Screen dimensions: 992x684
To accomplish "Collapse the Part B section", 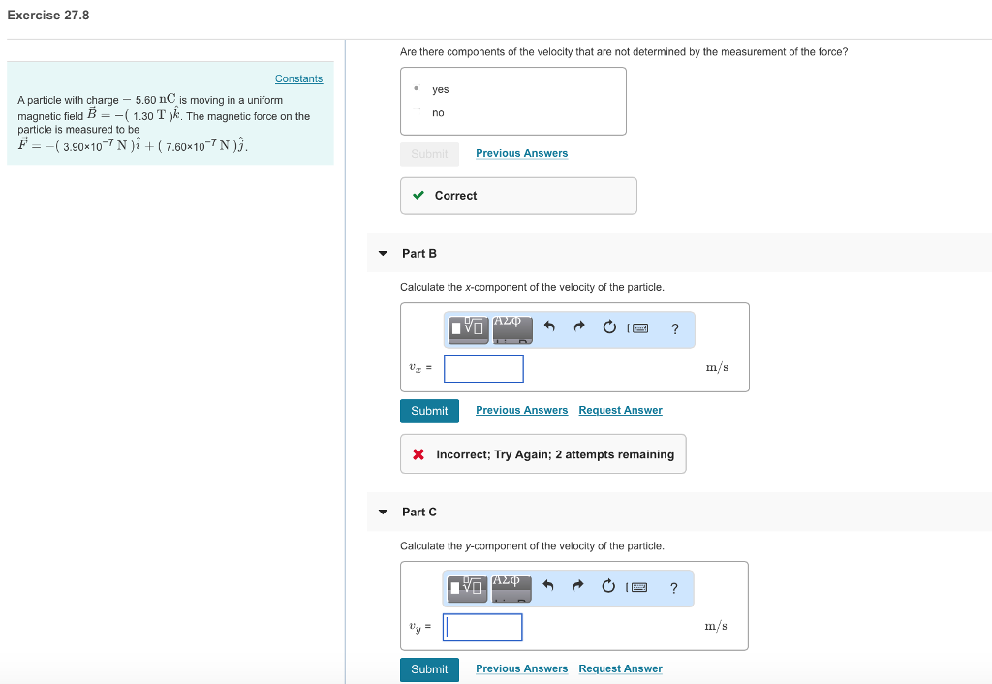I will pos(382,253).
